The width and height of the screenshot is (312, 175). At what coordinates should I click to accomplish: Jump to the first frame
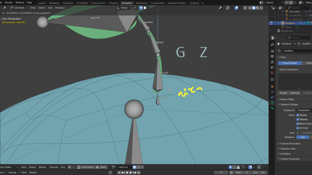pos(119,173)
